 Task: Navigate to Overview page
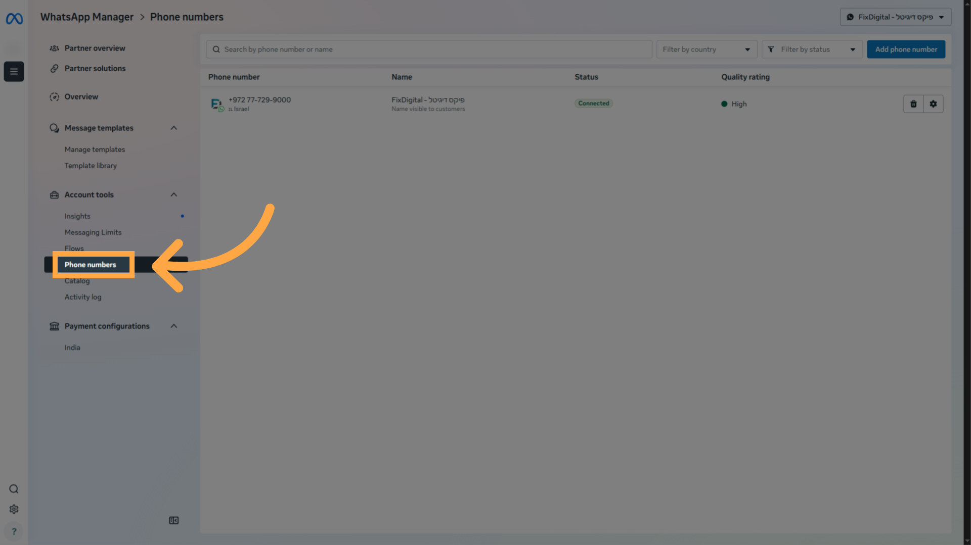[81, 96]
